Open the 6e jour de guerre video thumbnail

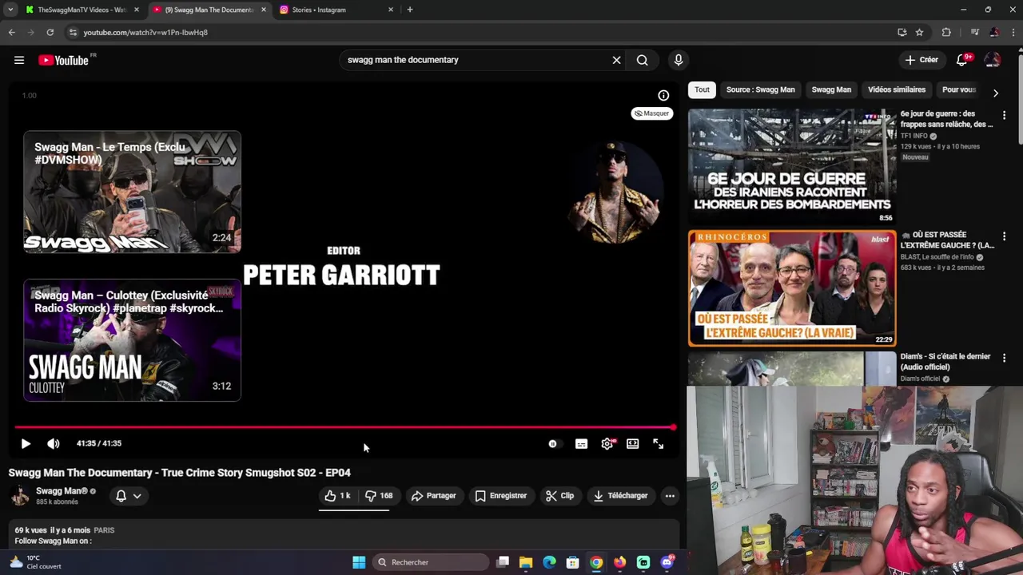pos(792,166)
